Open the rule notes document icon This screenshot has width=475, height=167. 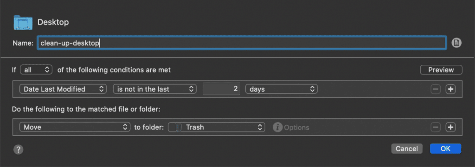[456, 43]
